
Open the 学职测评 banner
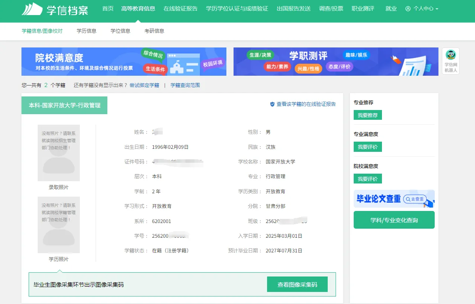[336, 61]
